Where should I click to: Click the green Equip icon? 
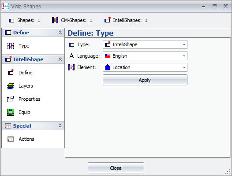[x=11, y=112]
